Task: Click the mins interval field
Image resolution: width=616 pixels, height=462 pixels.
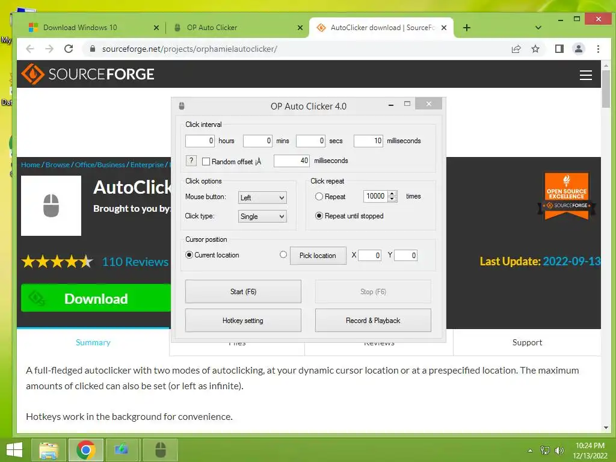Action: pyautogui.click(x=257, y=141)
